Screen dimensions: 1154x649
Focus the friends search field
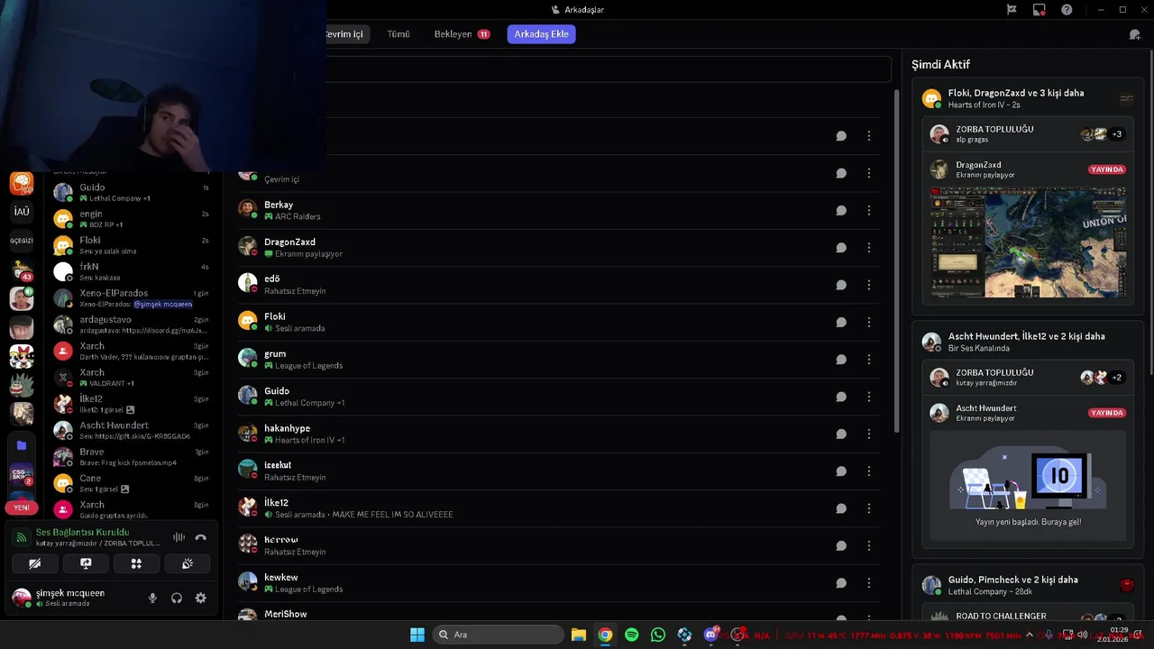click(x=609, y=69)
